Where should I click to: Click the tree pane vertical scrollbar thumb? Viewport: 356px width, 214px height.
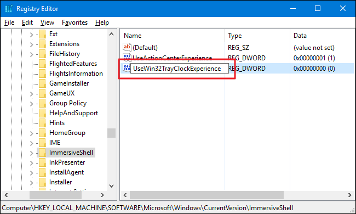111,133
